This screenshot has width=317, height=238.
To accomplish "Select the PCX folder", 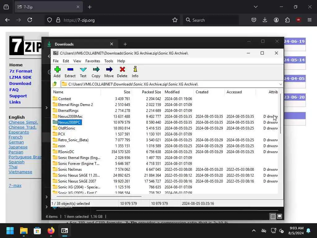I will click(x=62, y=134).
